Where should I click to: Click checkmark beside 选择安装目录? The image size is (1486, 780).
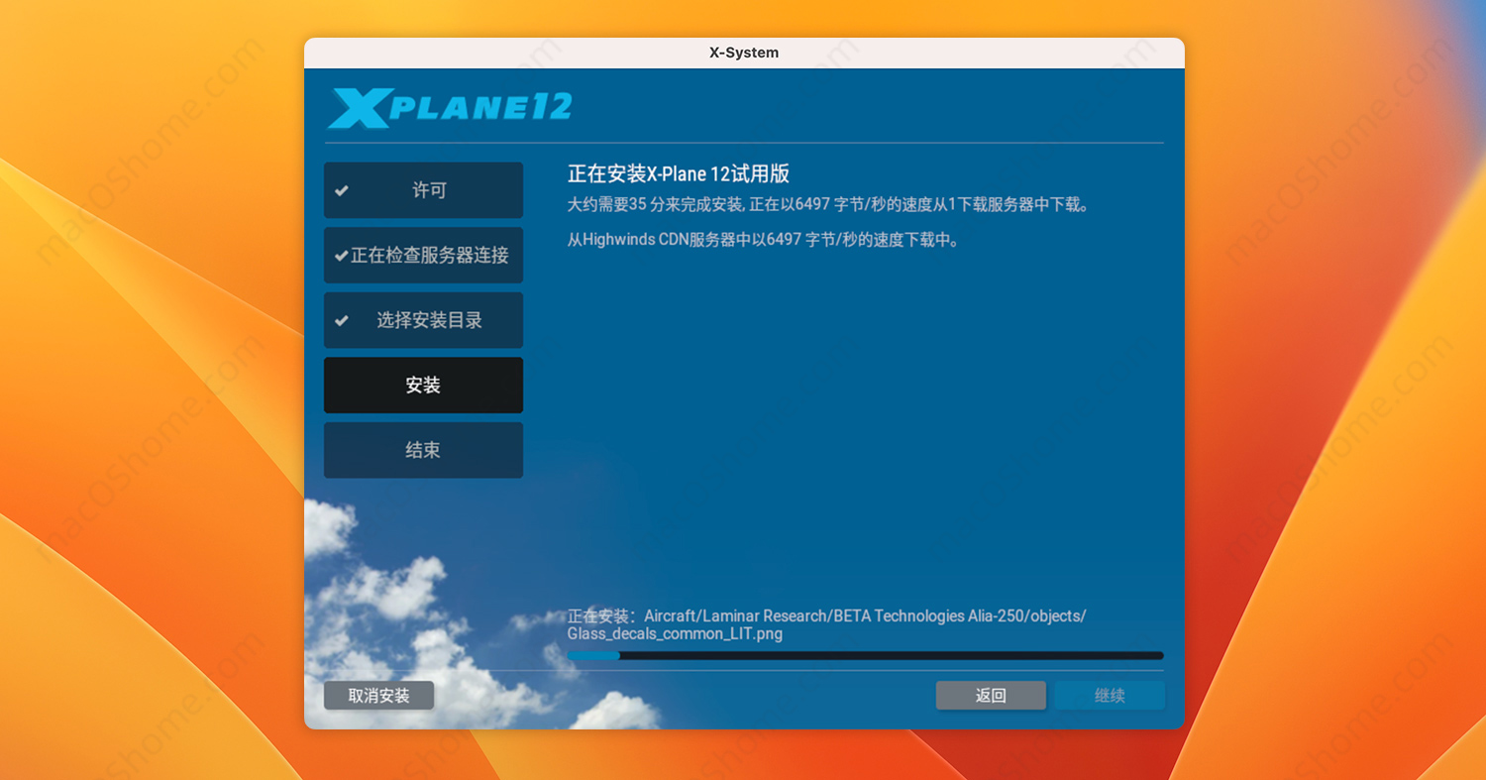pos(342,320)
